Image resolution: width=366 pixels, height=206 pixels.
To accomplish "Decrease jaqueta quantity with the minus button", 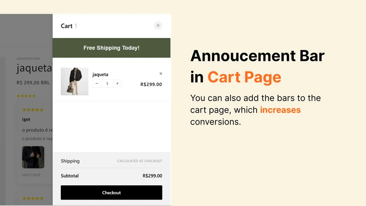I will click(97, 83).
